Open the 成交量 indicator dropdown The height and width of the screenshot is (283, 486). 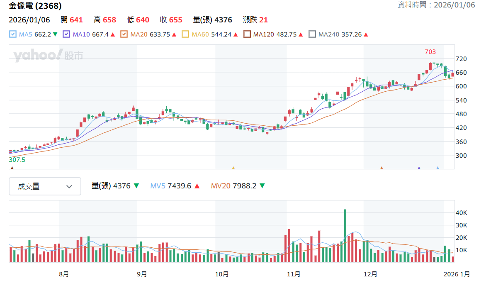pos(45,186)
